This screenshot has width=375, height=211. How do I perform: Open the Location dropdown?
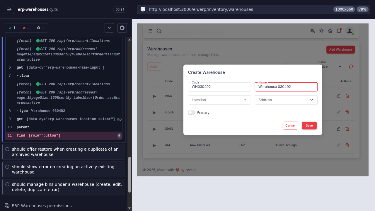click(219, 100)
